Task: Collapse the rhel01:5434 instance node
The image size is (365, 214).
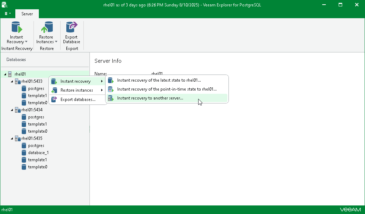Action: tap(12, 110)
